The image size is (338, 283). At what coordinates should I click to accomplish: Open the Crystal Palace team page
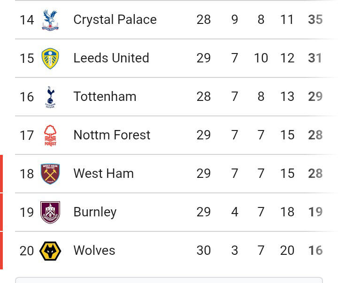[115, 20]
